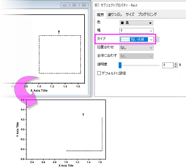Increase 透明度 with the up spinner arrow
This screenshot has height=168, width=186.
point(176,64)
